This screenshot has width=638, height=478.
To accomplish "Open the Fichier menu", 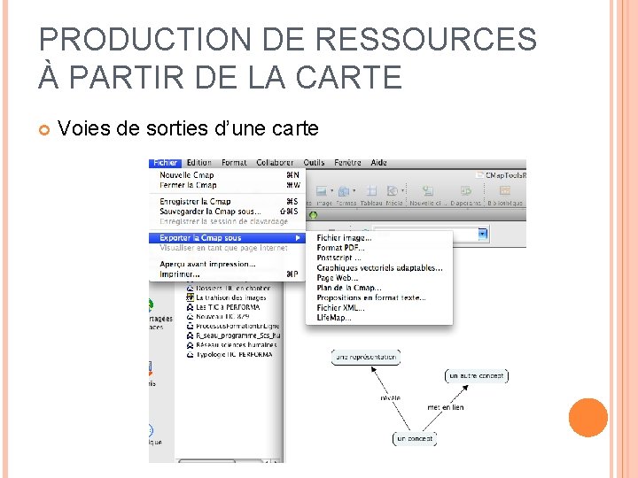I will click(x=165, y=163).
